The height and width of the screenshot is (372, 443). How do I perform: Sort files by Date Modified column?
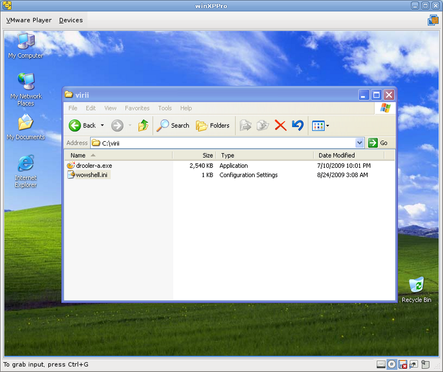click(x=349, y=155)
